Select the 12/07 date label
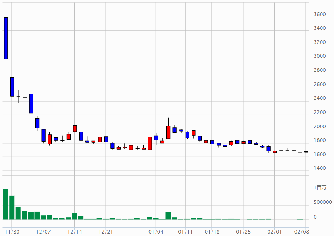This screenshot has height=236, width=334. click(x=43, y=232)
